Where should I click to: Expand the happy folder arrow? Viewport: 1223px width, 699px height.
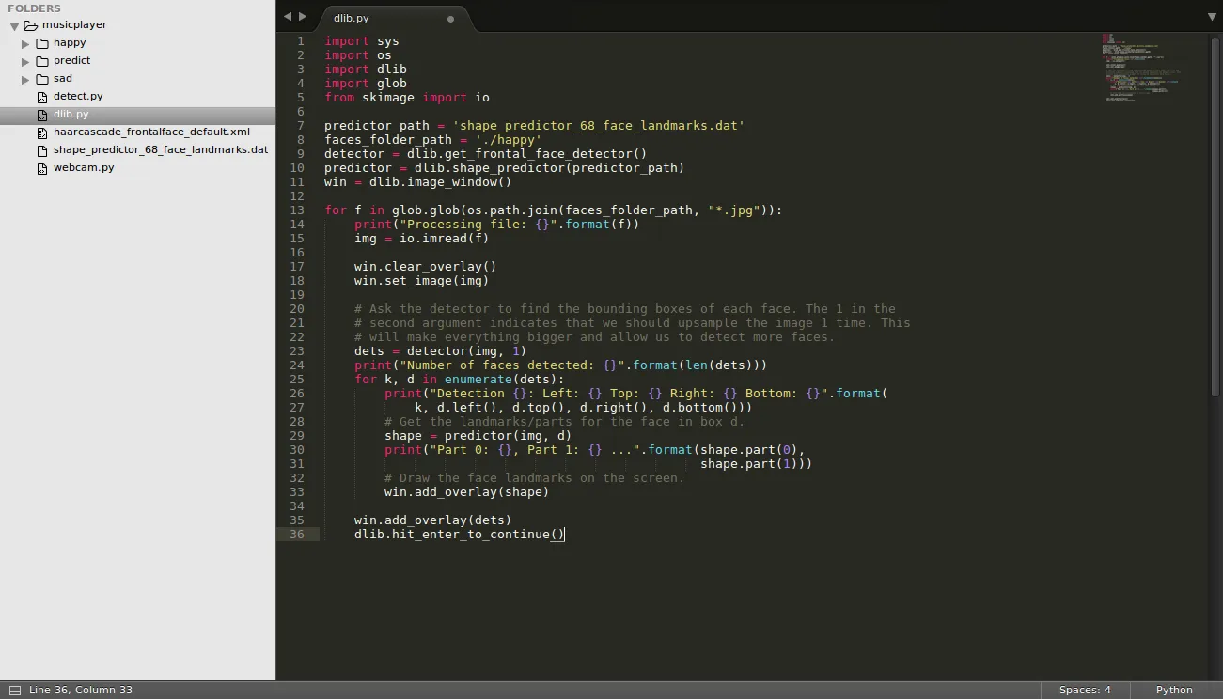point(25,43)
